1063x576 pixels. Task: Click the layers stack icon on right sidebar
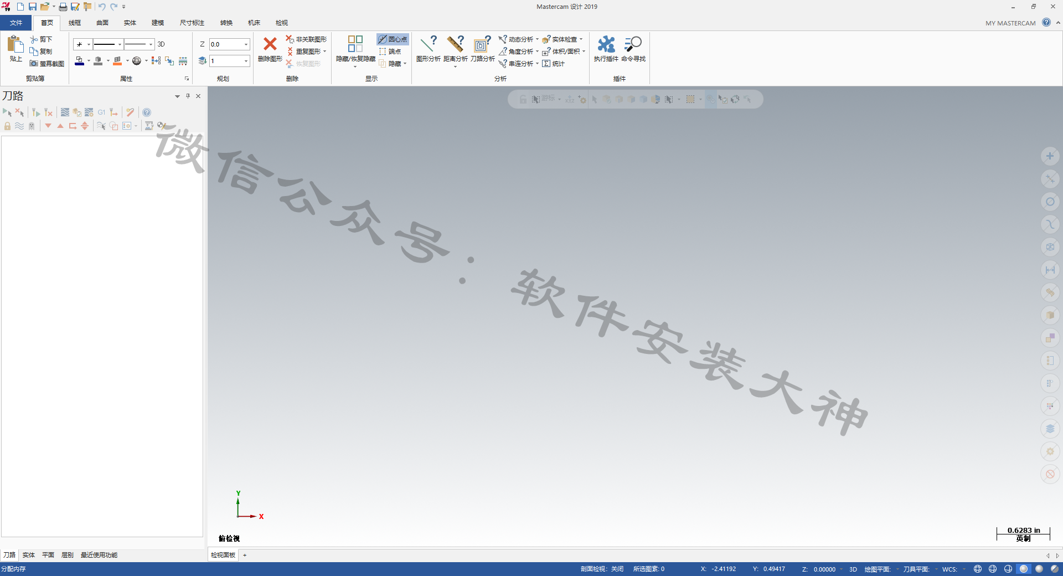pyautogui.click(x=1050, y=429)
